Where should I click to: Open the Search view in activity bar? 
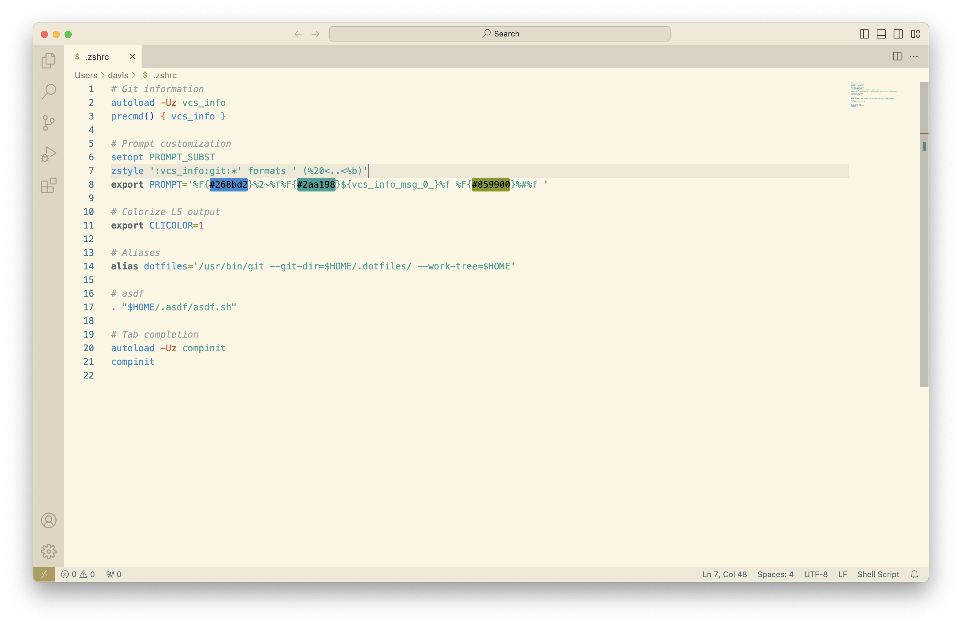tap(49, 92)
